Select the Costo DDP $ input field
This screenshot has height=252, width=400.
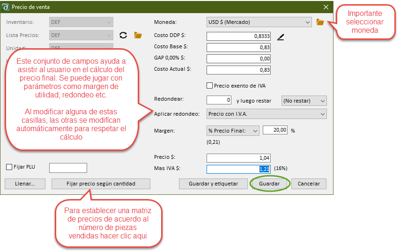[x=238, y=37]
